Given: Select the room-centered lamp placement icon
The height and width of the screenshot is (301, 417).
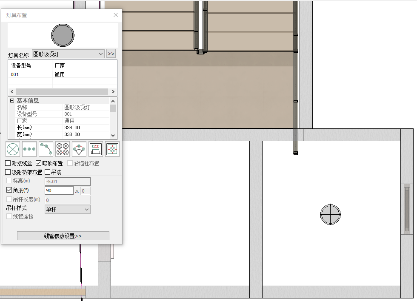Looking at the screenshot, I should pos(112,149).
